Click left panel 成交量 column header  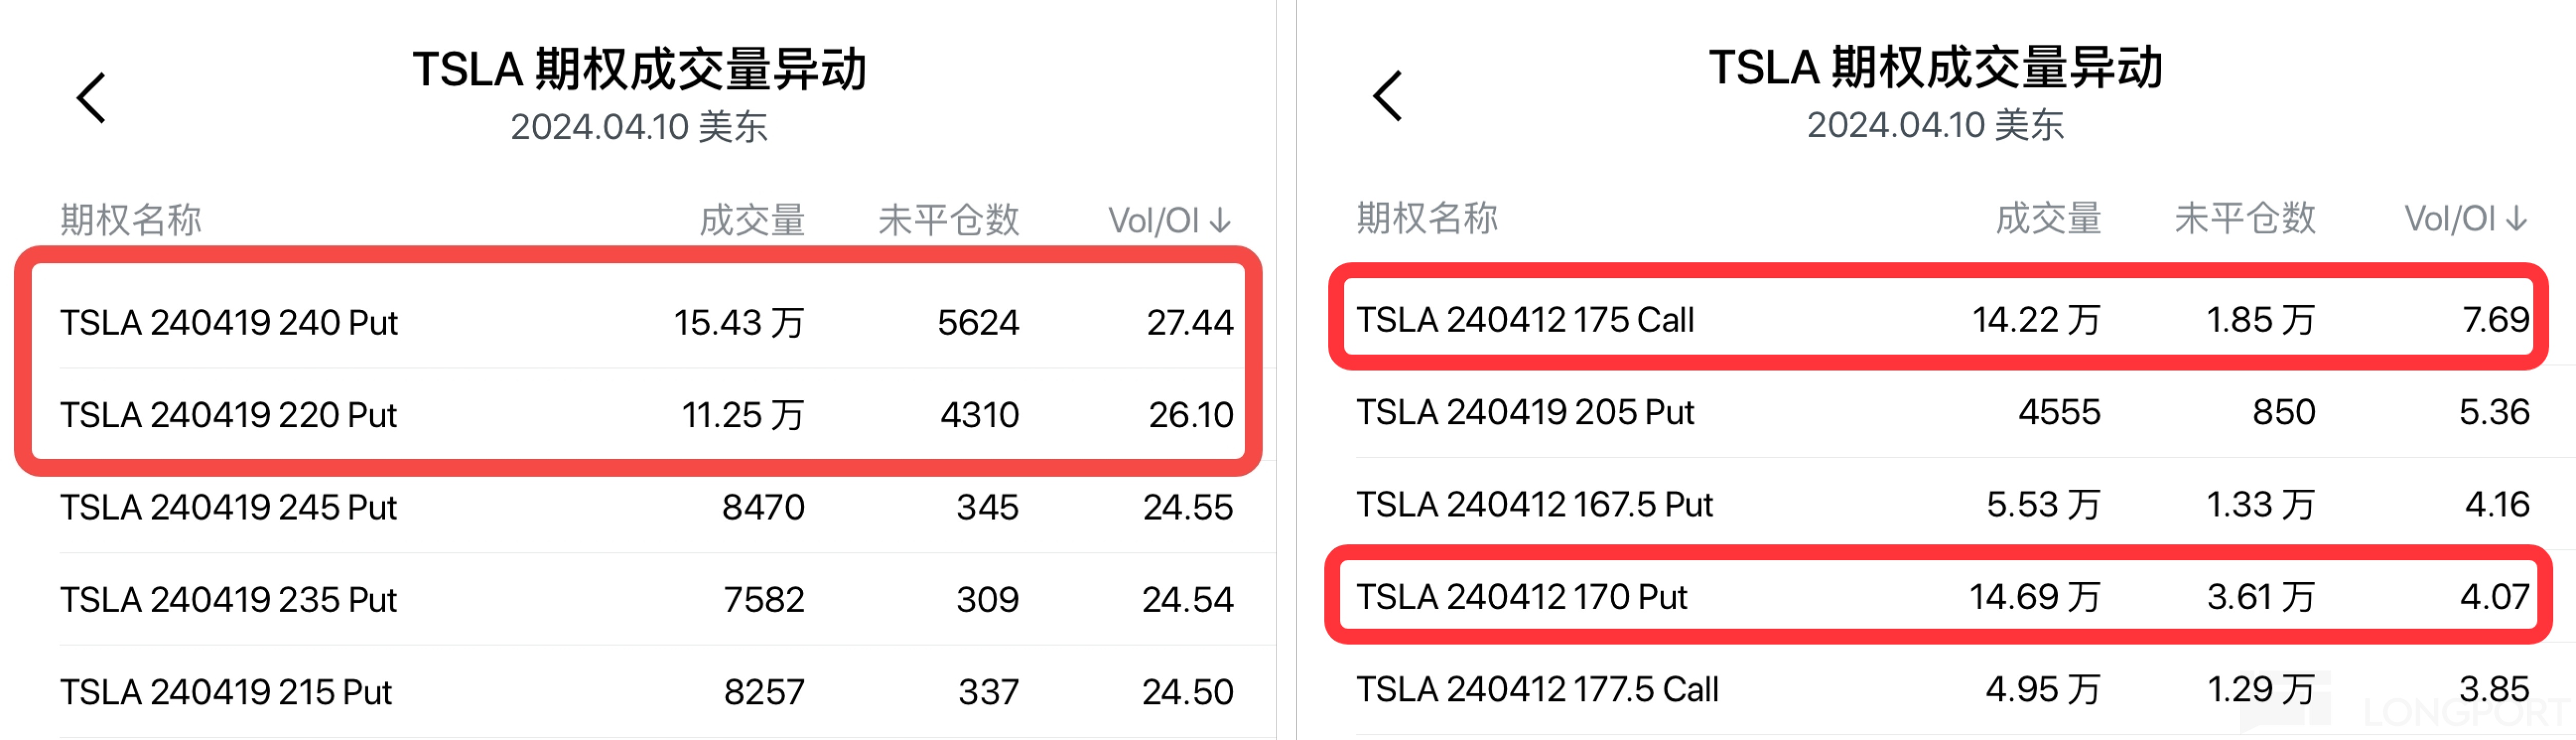click(x=752, y=220)
